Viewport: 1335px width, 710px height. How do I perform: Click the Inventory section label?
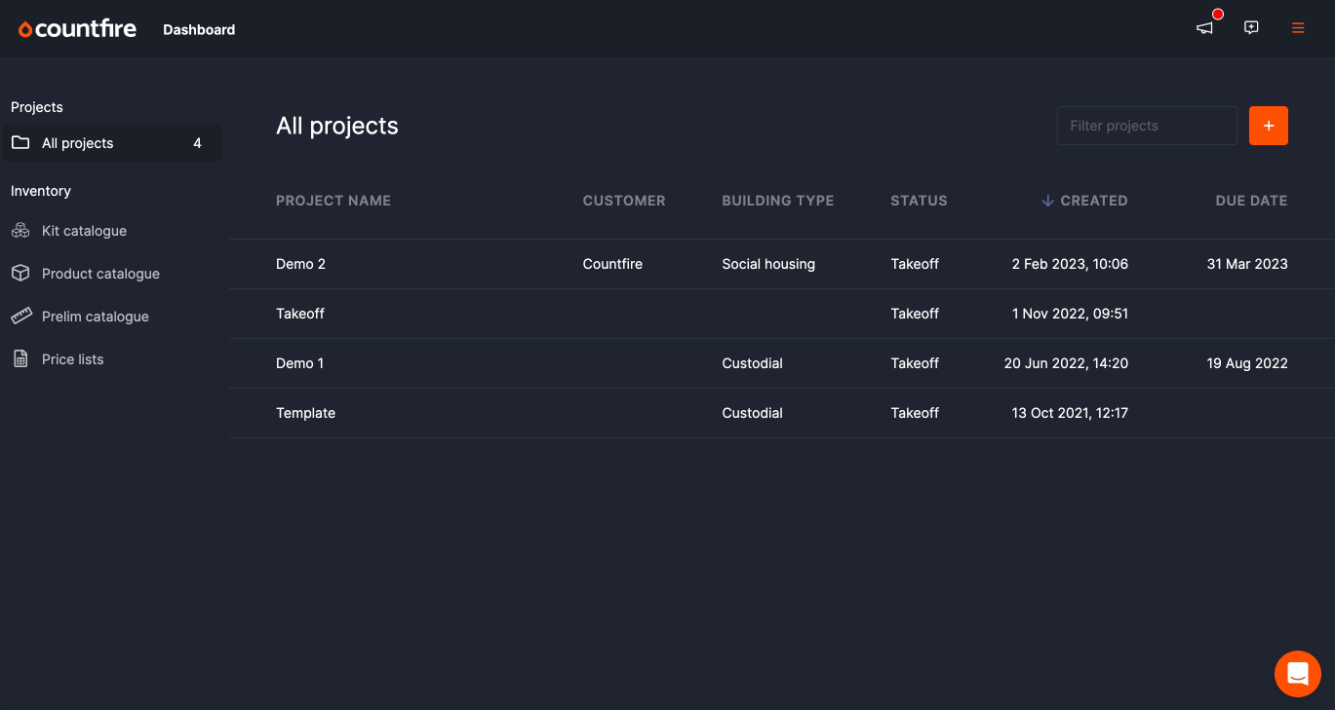click(41, 191)
